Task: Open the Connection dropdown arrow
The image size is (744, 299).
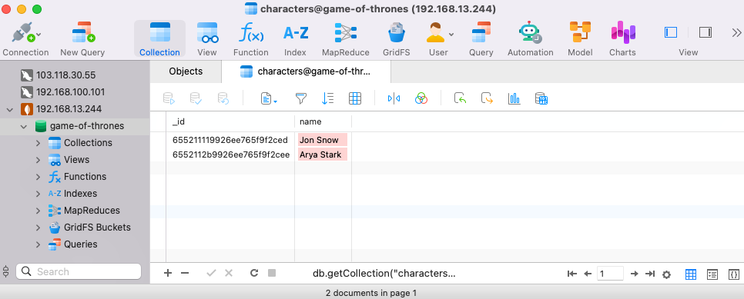Action: coord(39,35)
